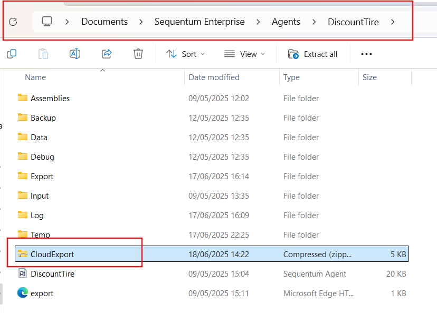
Task: Click the This PC monitor icon
Action: pos(47,22)
